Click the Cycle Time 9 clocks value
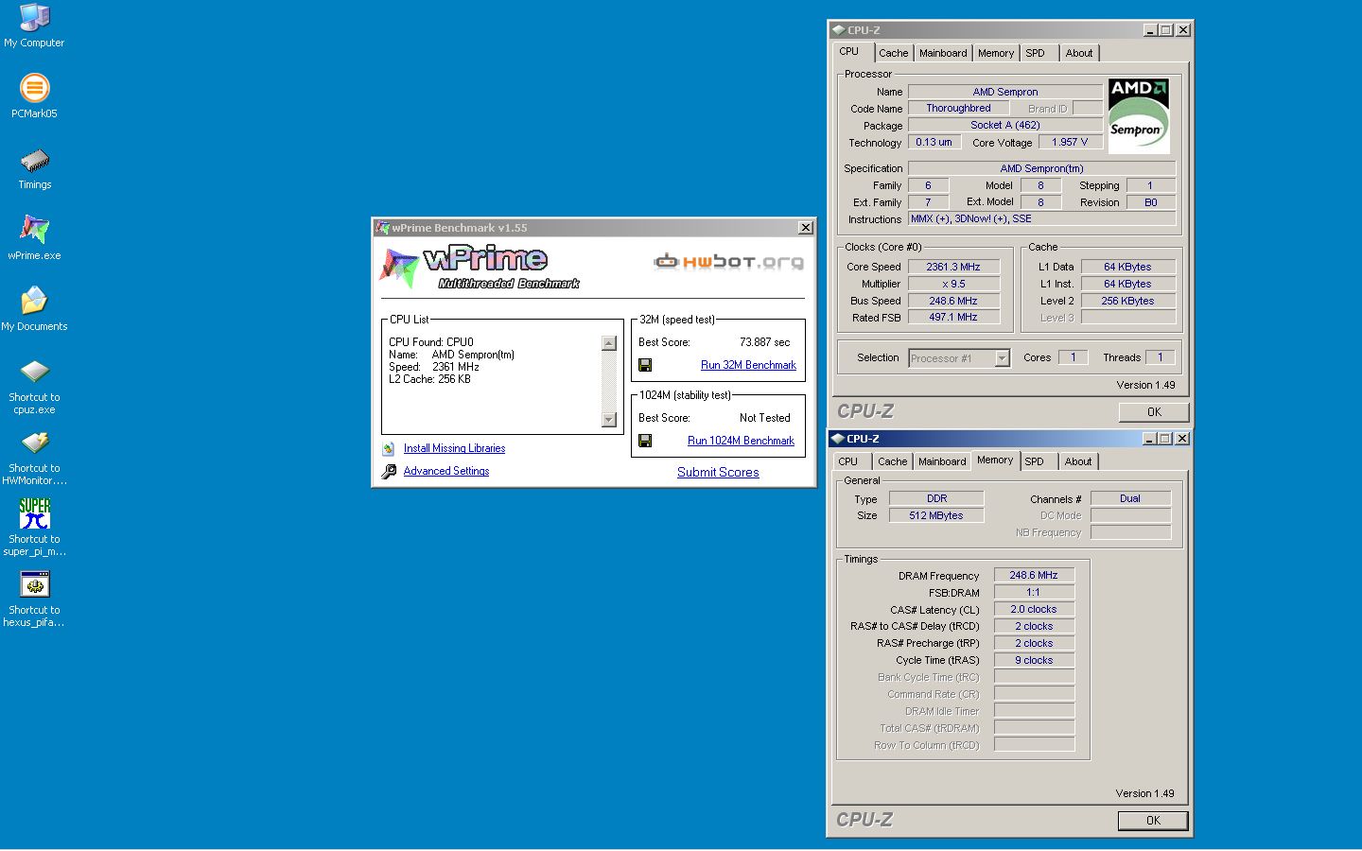Screen dimensions: 1362x851 (1034, 660)
